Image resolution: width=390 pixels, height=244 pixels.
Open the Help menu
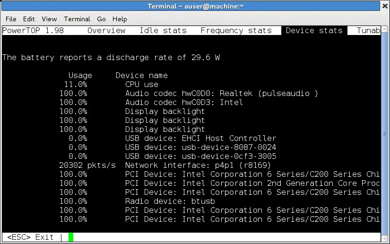click(x=120, y=19)
